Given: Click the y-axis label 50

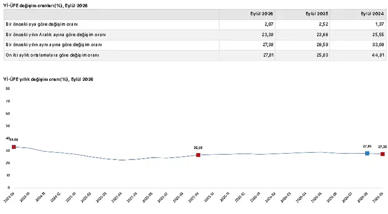Looking at the screenshot, I should pyautogui.click(x=8, y=126).
